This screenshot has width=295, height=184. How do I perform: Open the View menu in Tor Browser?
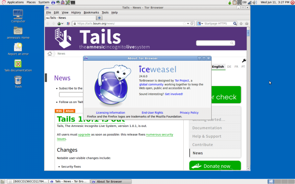pos(65,13)
